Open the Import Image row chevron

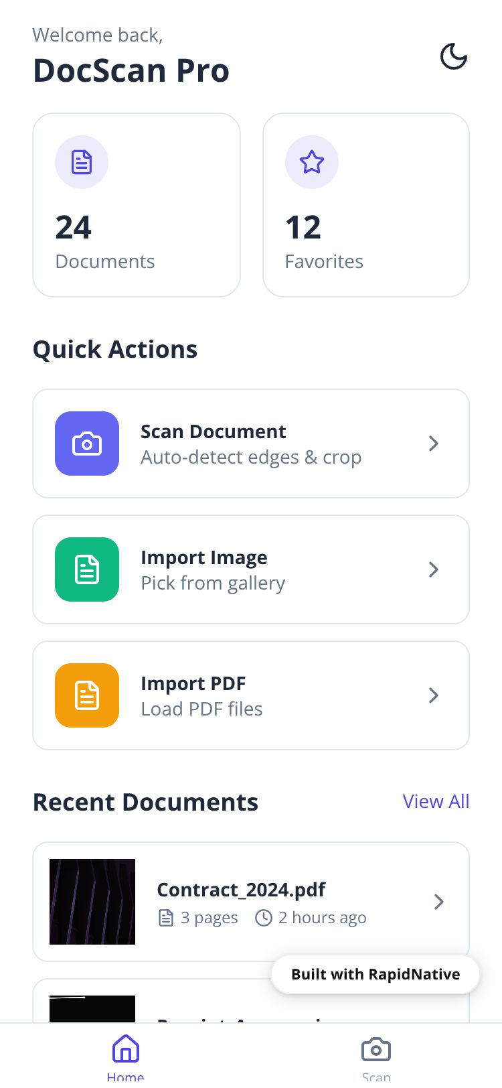point(434,569)
